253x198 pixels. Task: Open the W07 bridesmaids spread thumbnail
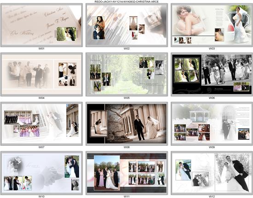tap(41, 124)
